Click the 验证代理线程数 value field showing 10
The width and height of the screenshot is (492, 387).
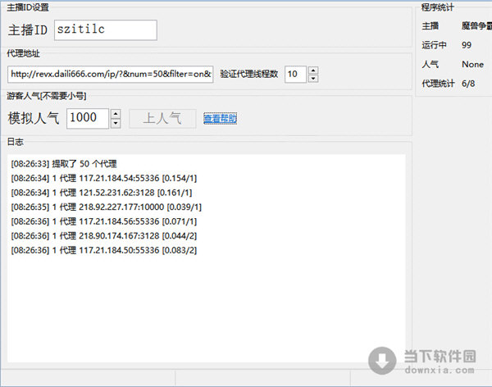pos(295,75)
